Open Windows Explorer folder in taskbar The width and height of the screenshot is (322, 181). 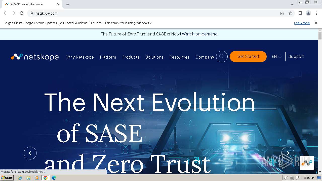coord(28,178)
